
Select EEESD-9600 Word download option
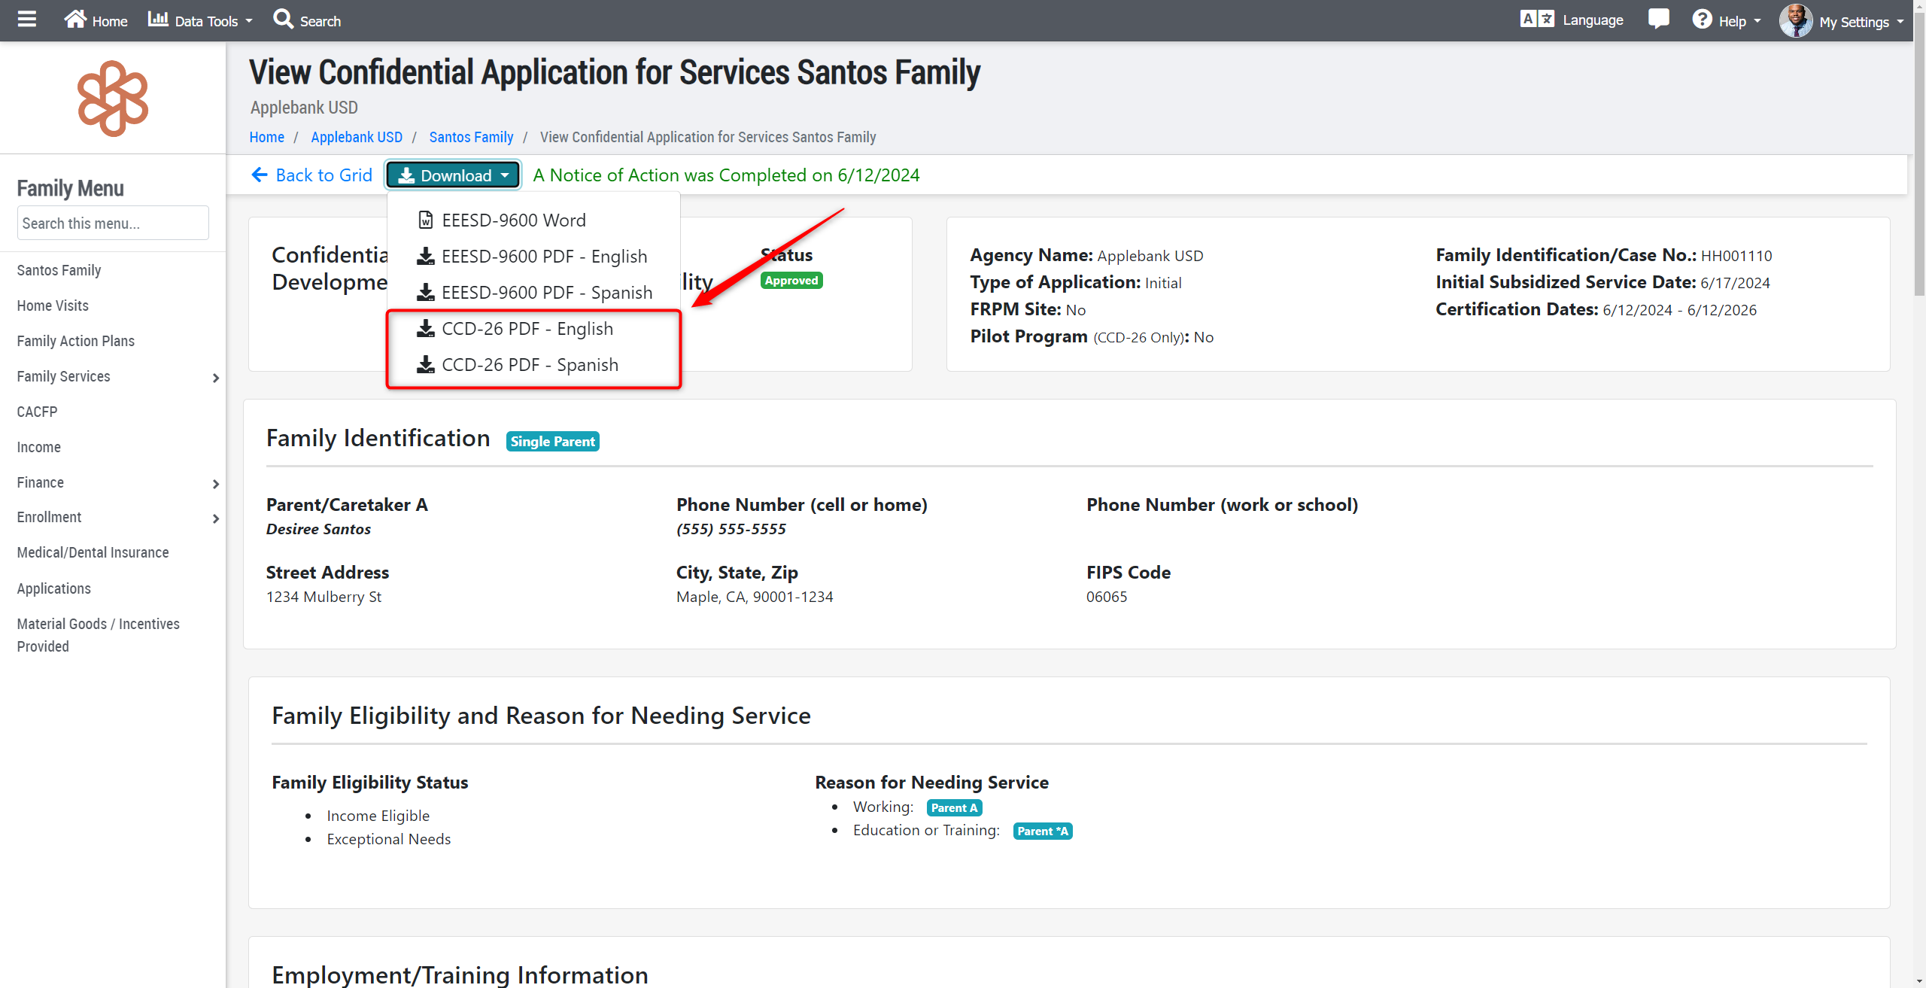(x=513, y=220)
